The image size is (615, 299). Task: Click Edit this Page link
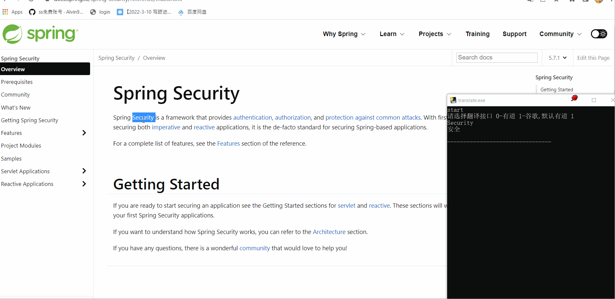(x=593, y=58)
